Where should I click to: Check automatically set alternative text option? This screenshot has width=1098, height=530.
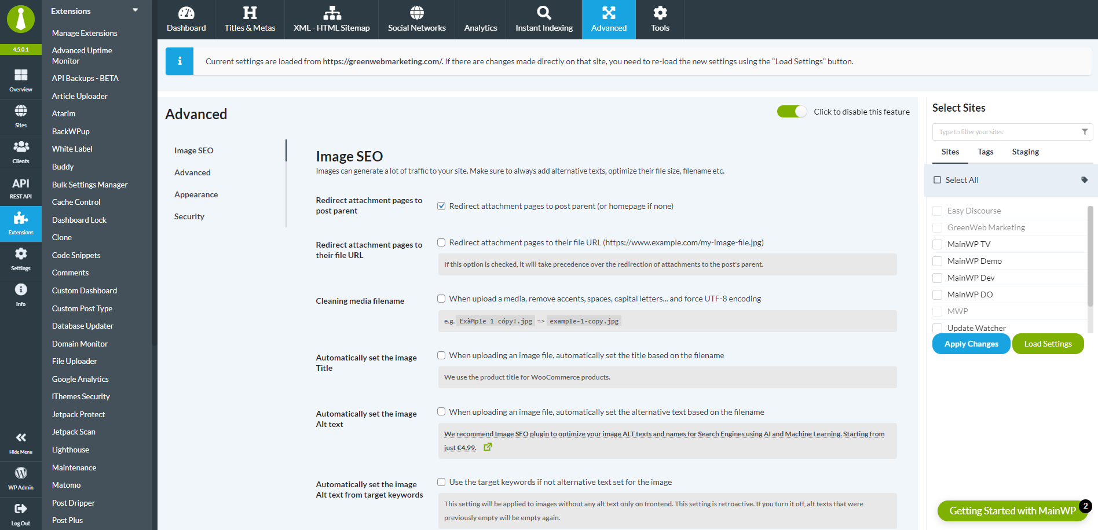(x=441, y=412)
